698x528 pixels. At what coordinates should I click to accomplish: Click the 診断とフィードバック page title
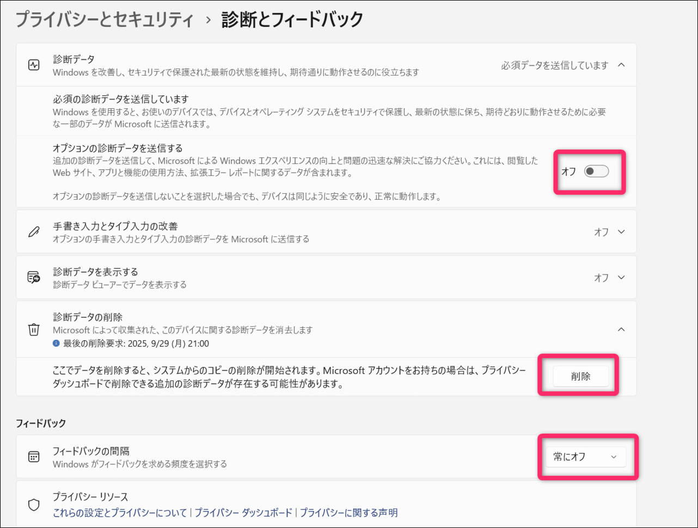292,20
